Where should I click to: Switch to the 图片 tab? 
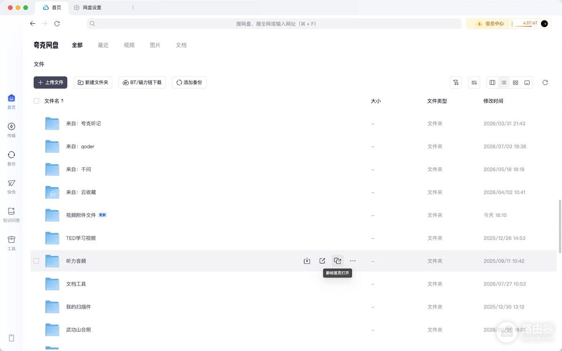tap(155, 45)
